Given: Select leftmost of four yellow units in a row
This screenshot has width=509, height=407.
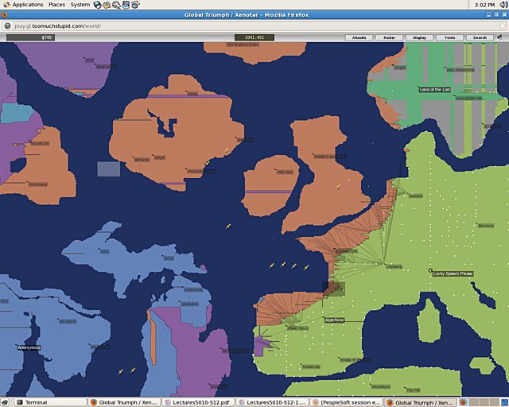Looking at the screenshot, I should click(272, 266).
